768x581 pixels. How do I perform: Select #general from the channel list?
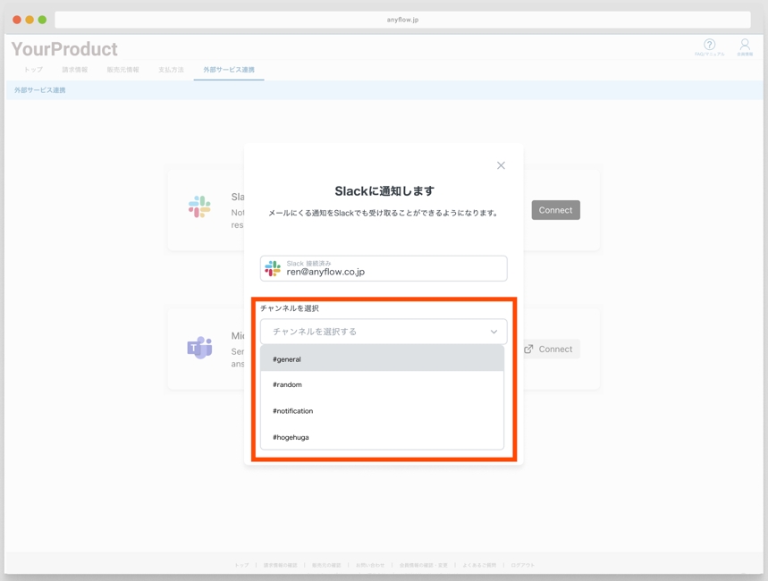click(x=382, y=359)
